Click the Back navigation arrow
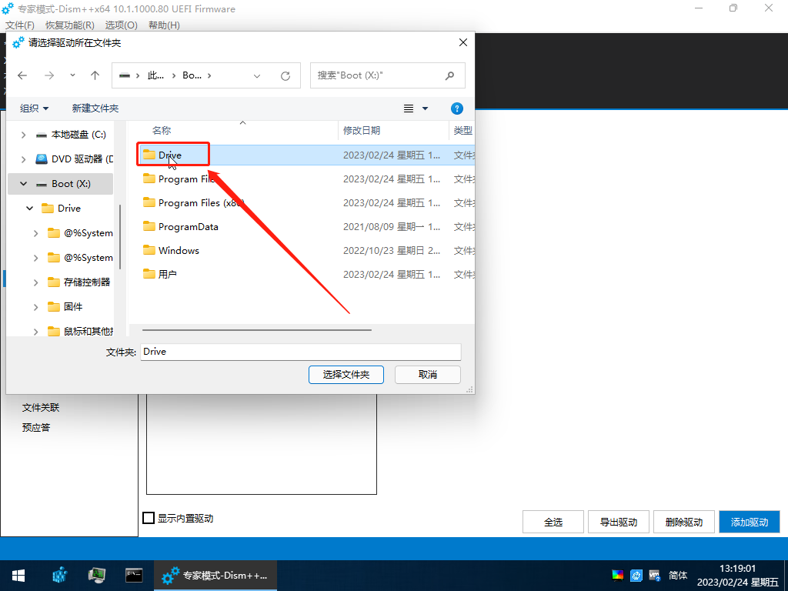The image size is (788, 591). click(x=22, y=75)
